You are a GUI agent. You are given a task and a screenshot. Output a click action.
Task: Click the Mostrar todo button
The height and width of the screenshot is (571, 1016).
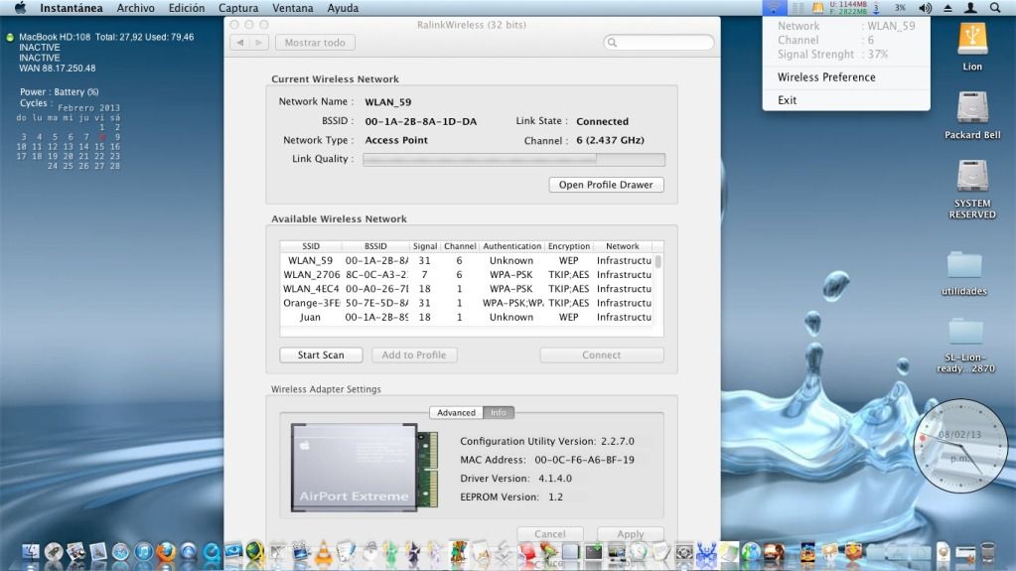pos(315,43)
